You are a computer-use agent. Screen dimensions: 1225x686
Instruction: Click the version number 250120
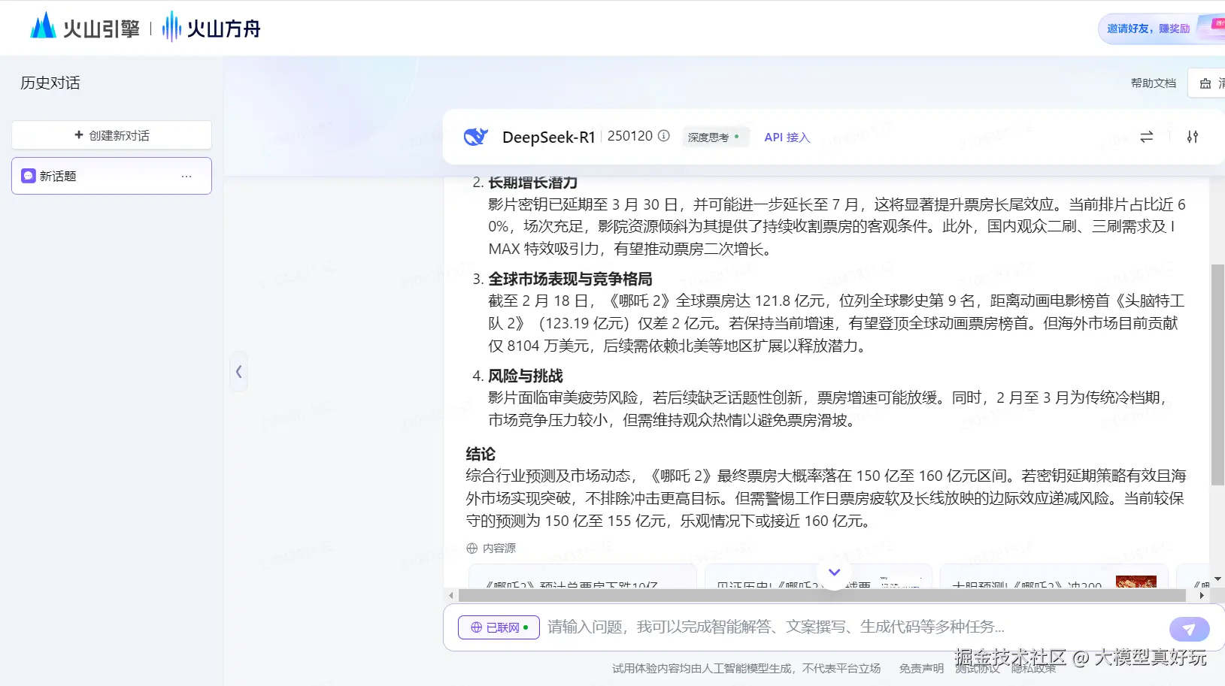[630, 136]
